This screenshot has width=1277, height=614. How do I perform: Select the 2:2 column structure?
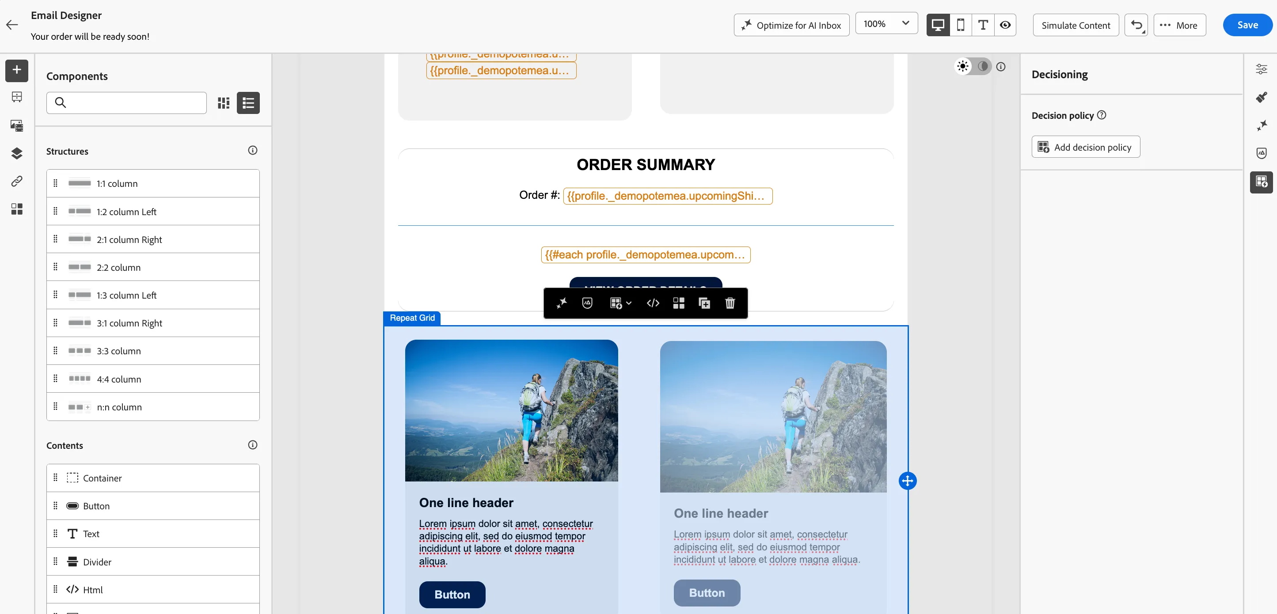point(153,267)
